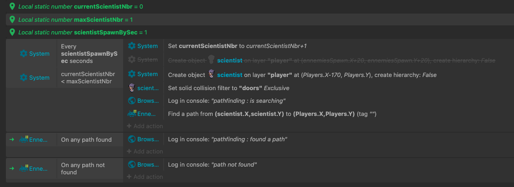Click System gear icon of currentScientistNbr comparison condition

point(24,77)
